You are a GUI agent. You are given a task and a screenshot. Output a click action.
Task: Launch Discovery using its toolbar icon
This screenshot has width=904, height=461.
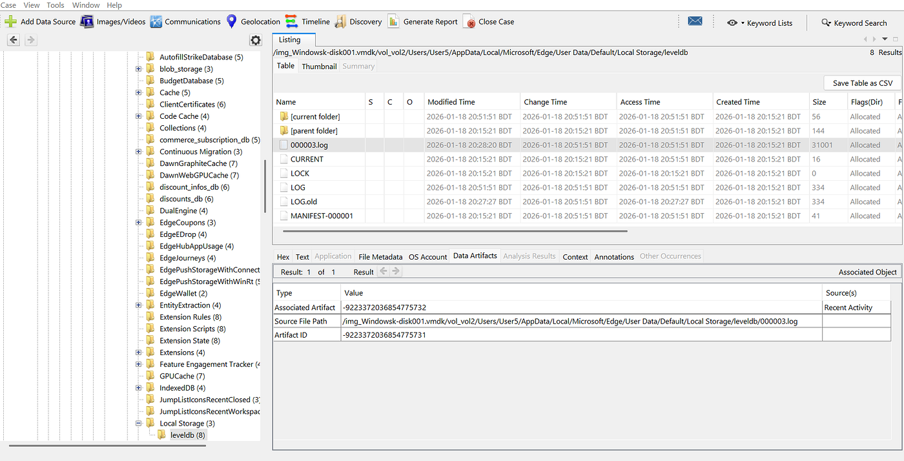click(x=340, y=21)
